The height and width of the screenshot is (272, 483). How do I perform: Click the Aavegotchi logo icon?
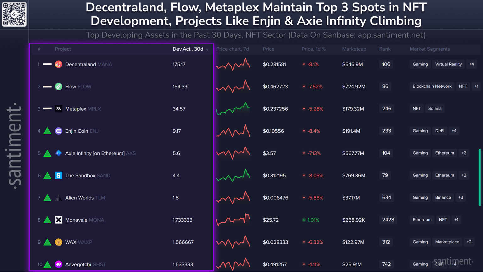point(58,264)
